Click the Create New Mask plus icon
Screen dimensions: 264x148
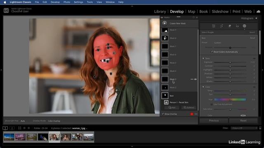(165, 23)
